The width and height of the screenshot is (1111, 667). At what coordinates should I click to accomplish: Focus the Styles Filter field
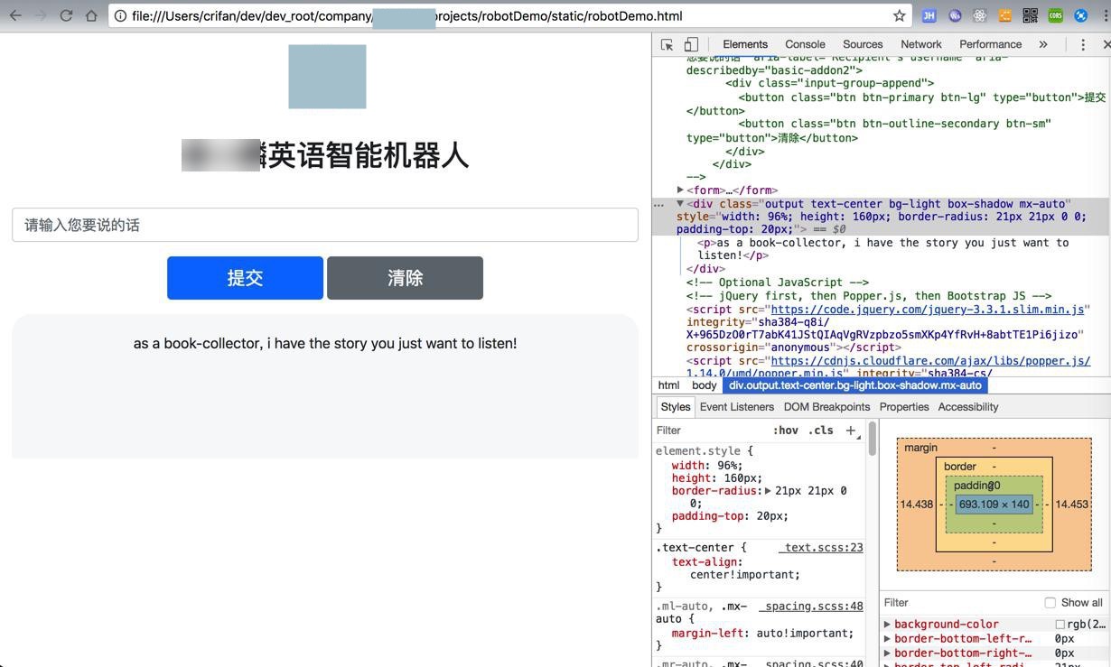tap(709, 431)
